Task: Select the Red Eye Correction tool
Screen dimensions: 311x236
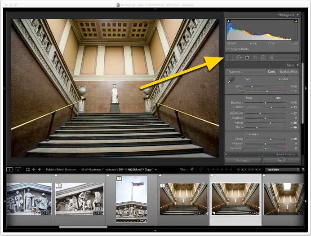Action: [x=247, y=58]
